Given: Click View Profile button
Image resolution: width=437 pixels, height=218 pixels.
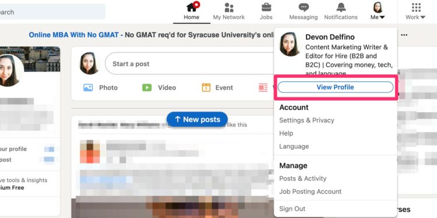Looking at the screenshot, I should [x=336, y=87].
